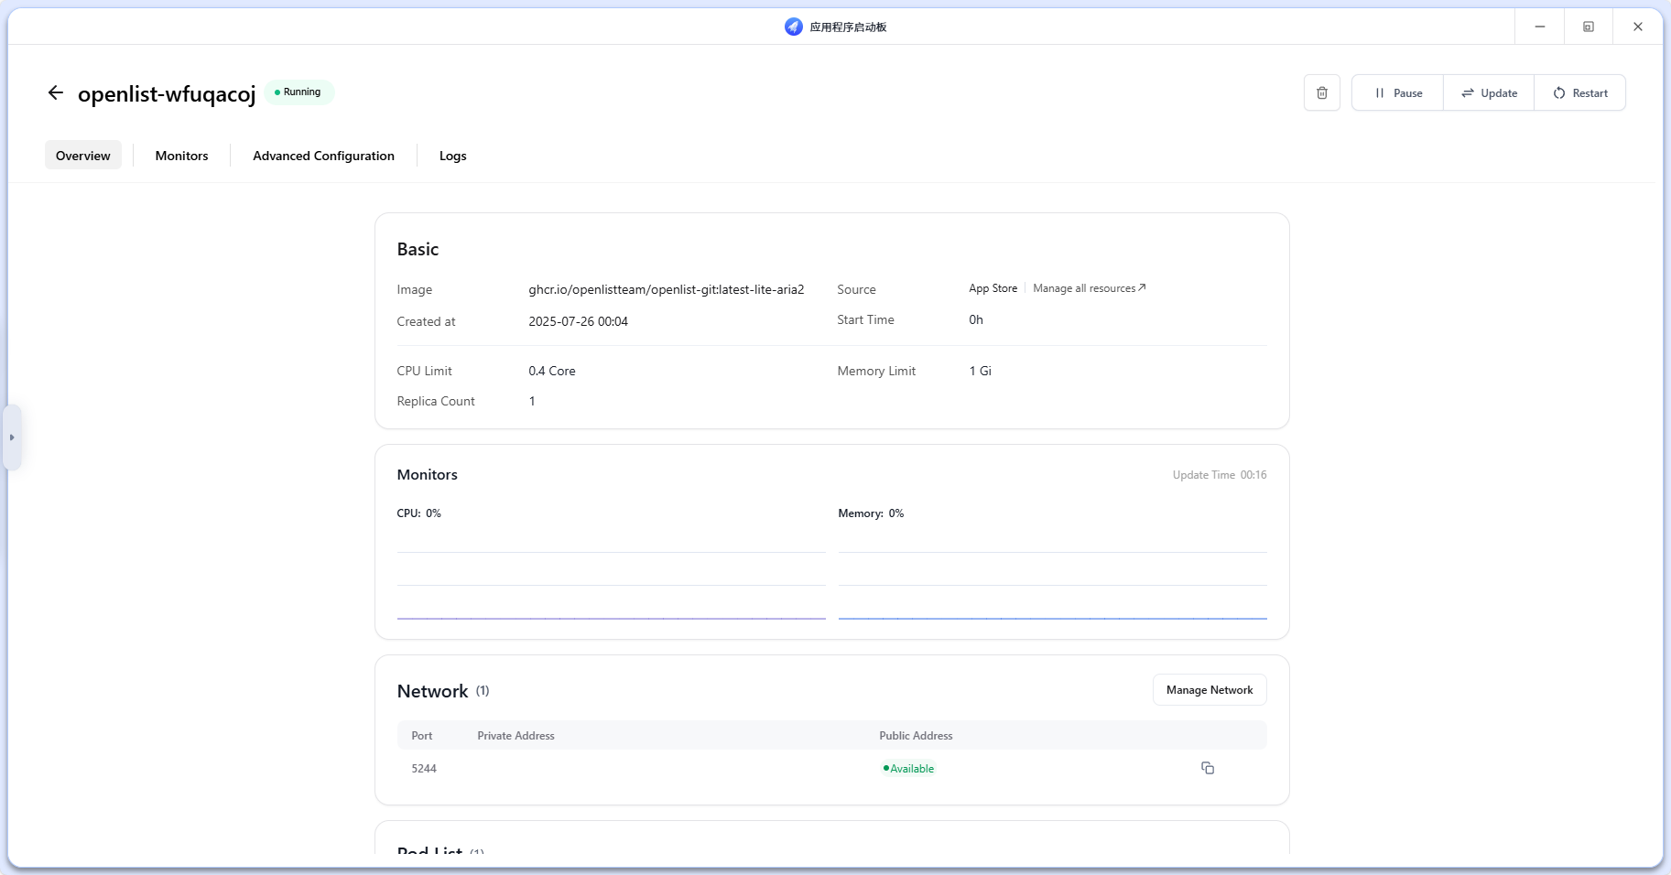This screenshot has width=1671, height=875.
Task: Click image name ghcr.io/openlistteam/openlist-git:latest-lite-aria2
Action: 666,289
